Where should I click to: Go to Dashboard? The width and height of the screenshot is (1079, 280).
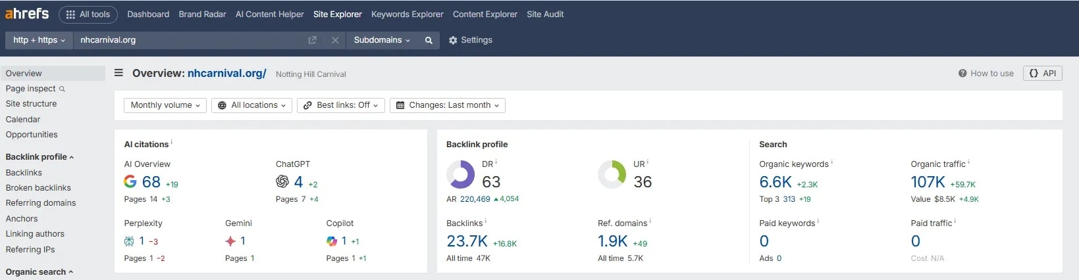148,14
